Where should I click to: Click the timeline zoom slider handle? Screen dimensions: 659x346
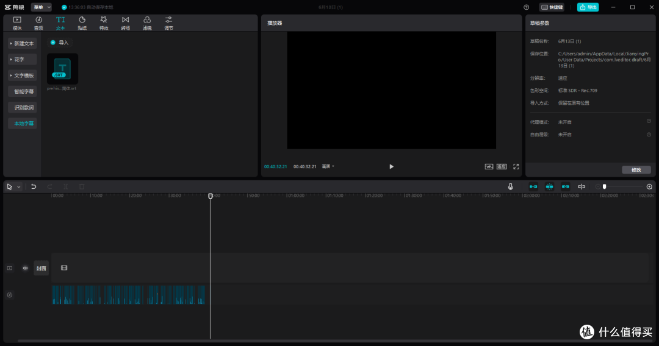click(604, 186)
